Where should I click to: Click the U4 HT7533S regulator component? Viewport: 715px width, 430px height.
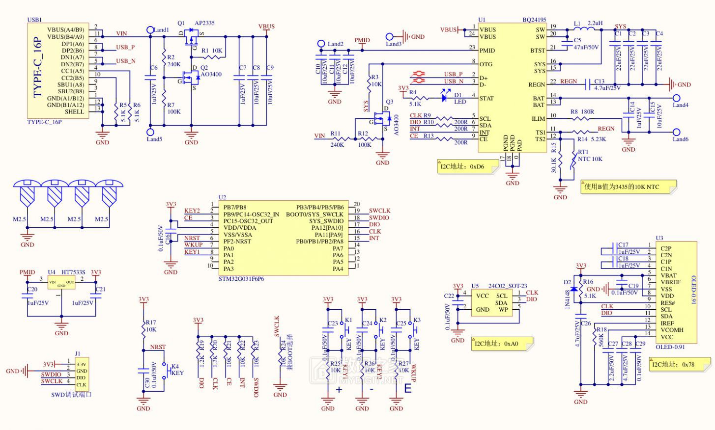coord(61,282)
